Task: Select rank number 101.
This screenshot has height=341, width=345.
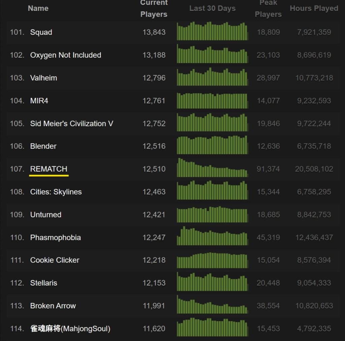Action: pyautogui.click(x=17, y=32)
